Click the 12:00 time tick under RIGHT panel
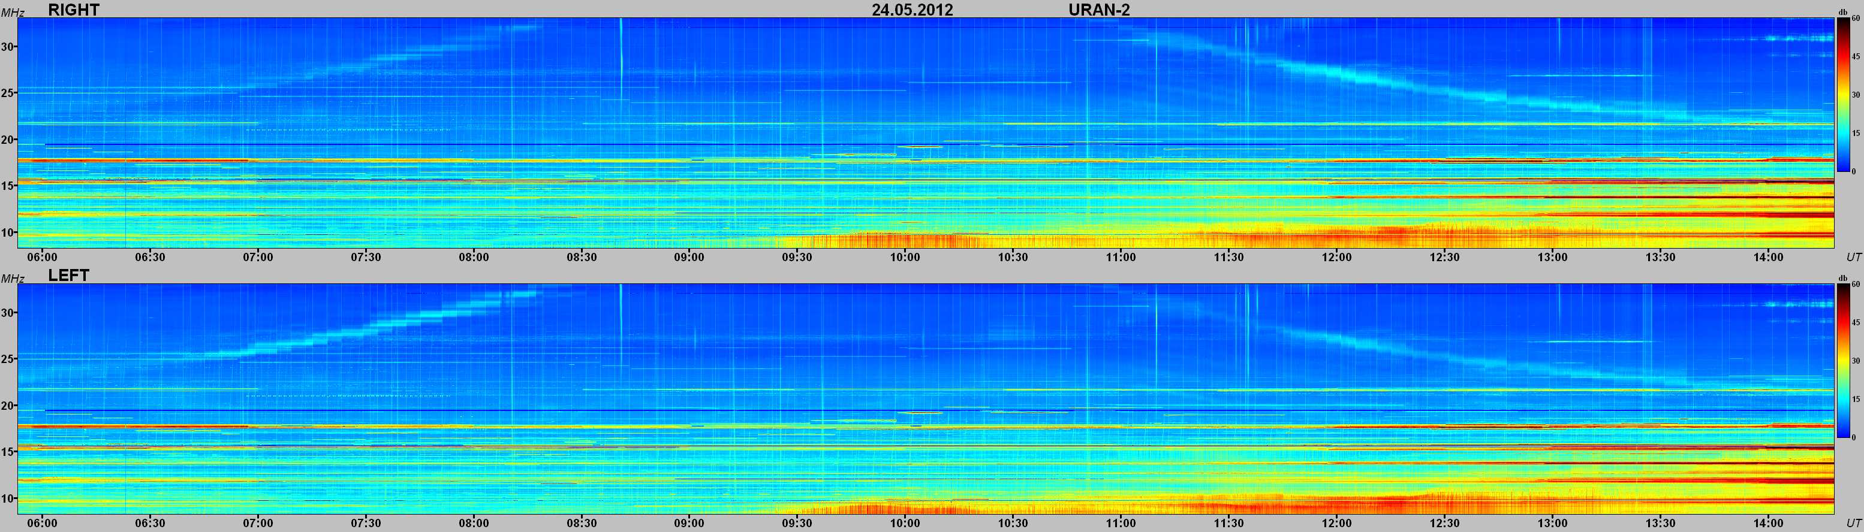This screenshot has height=532, width=1864. click(1336, 258)
